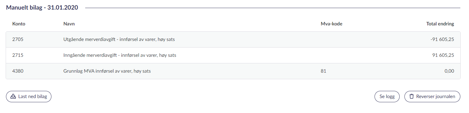Screen dimensions: 469x113
Task: Click the trash icon in Reverser journalen
Action: 412,97
